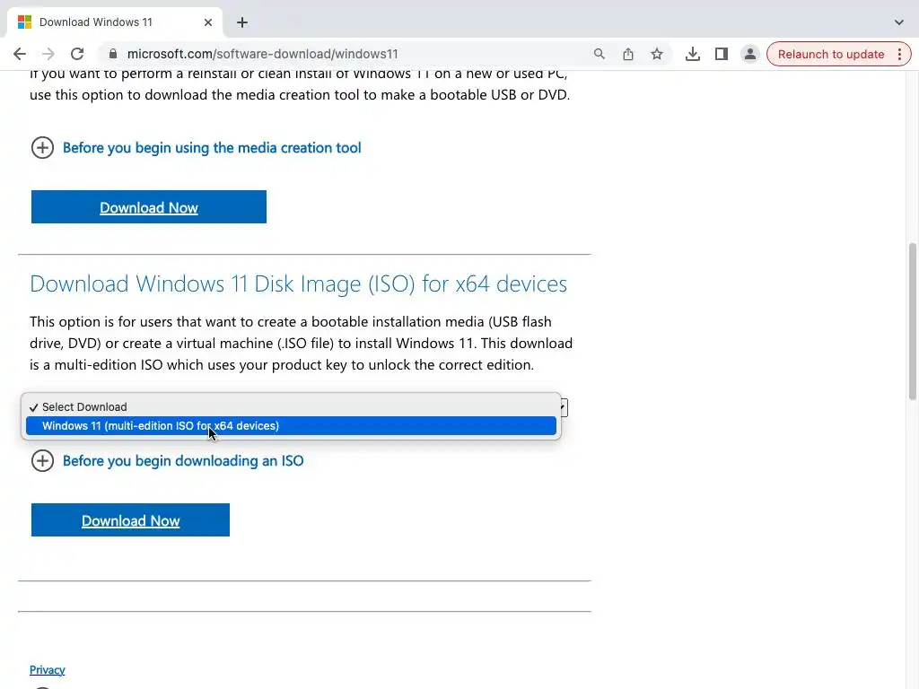This screenshot has width=919, height=689.
Task: Open the Privacy link
Action: coord(48,669)
